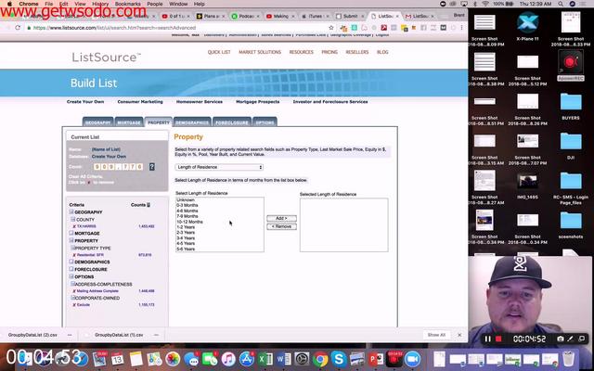This screenshot has height=371, width=594.
Task: Click the Clear All Criteria link
Action: click(85, 177)
